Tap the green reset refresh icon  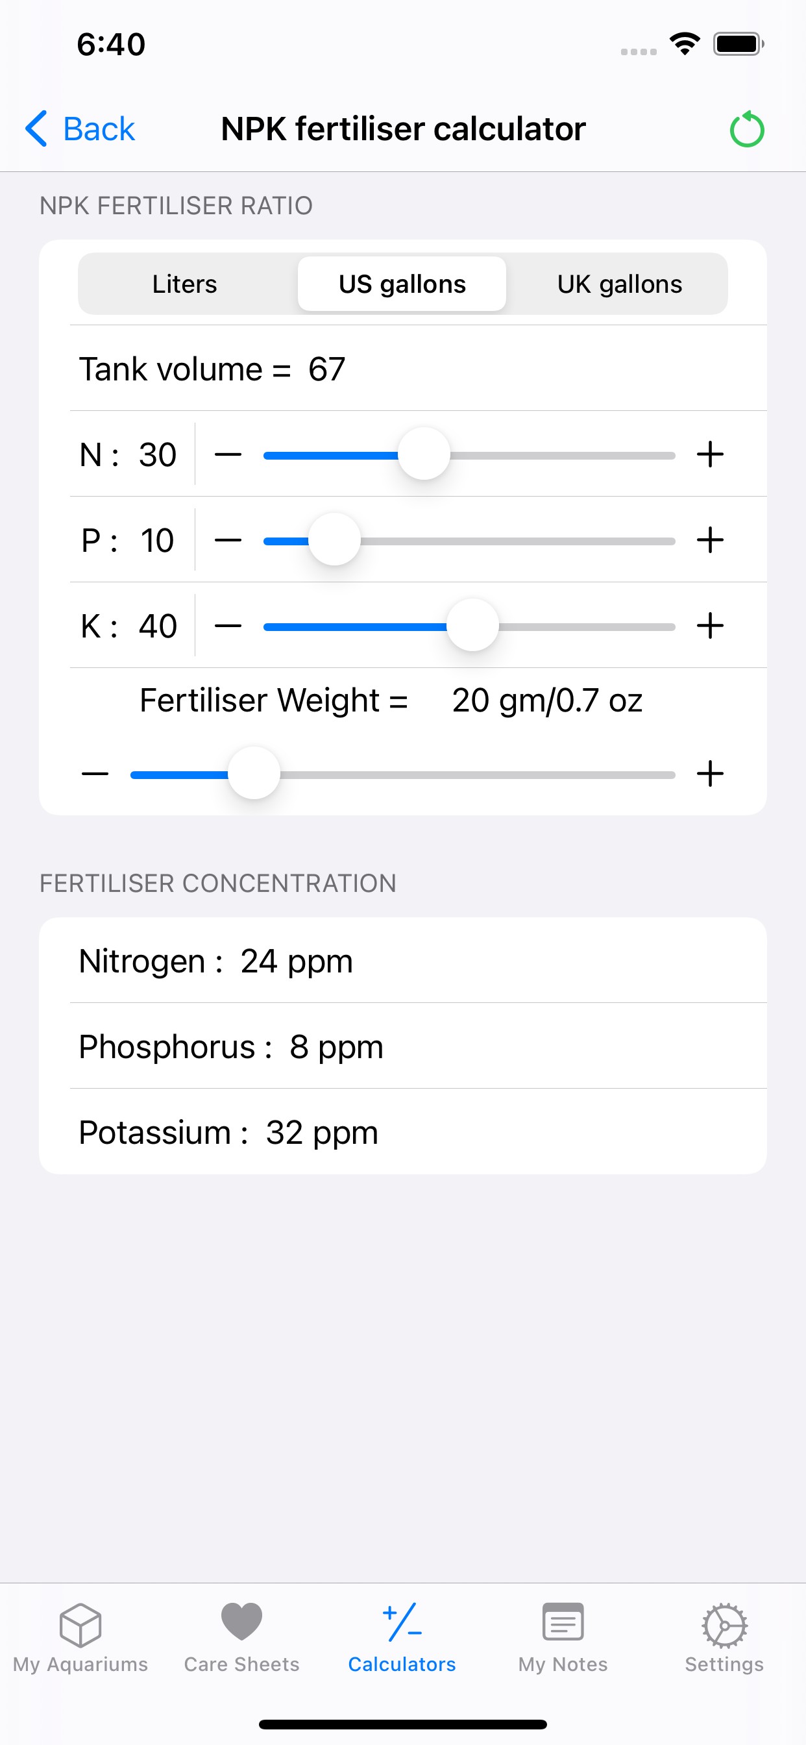tap(746, 129)
